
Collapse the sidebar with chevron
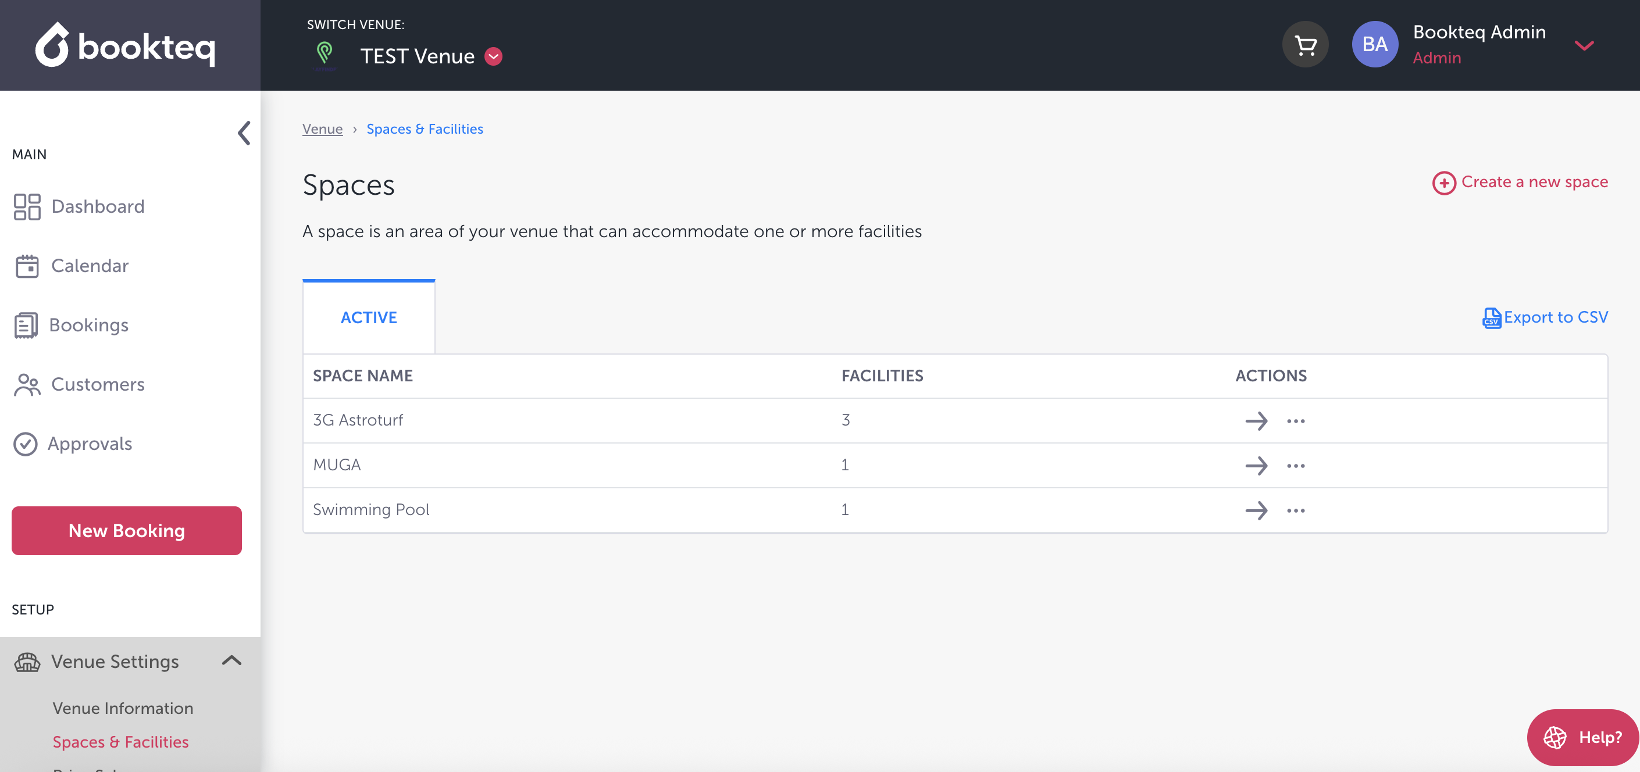(244, 133)
